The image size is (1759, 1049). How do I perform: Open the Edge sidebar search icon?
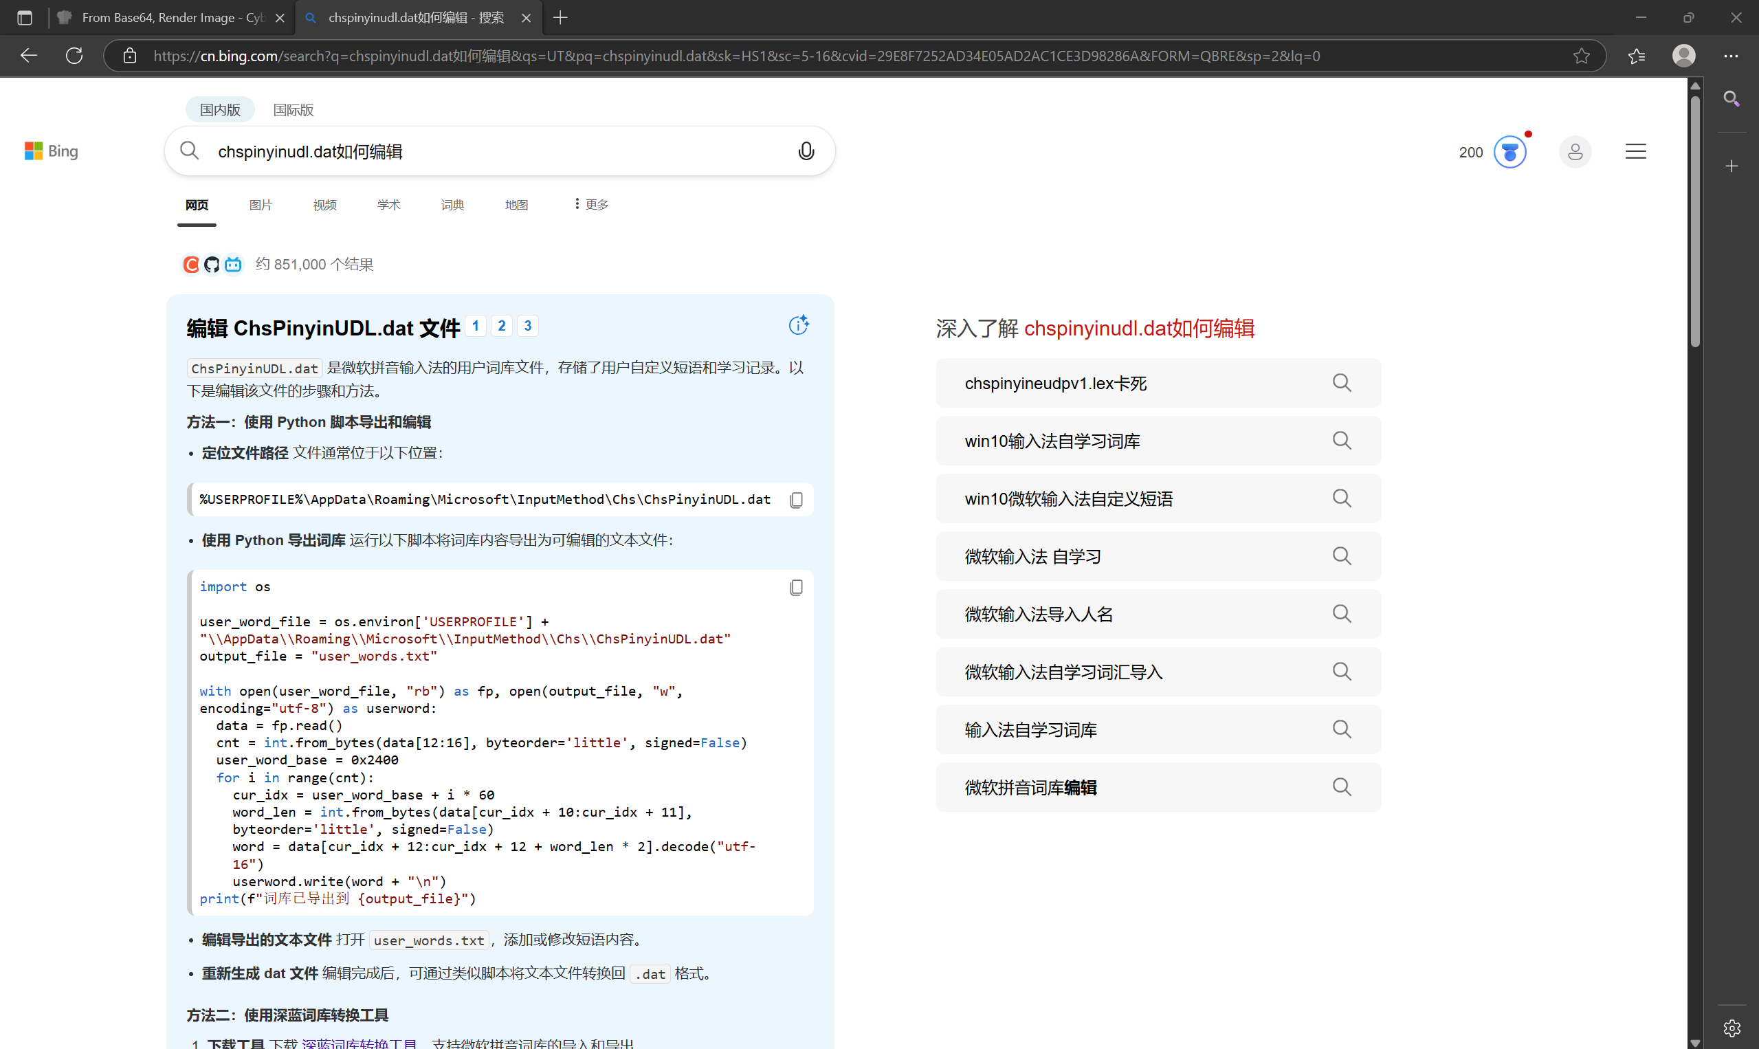(1732, 99)
